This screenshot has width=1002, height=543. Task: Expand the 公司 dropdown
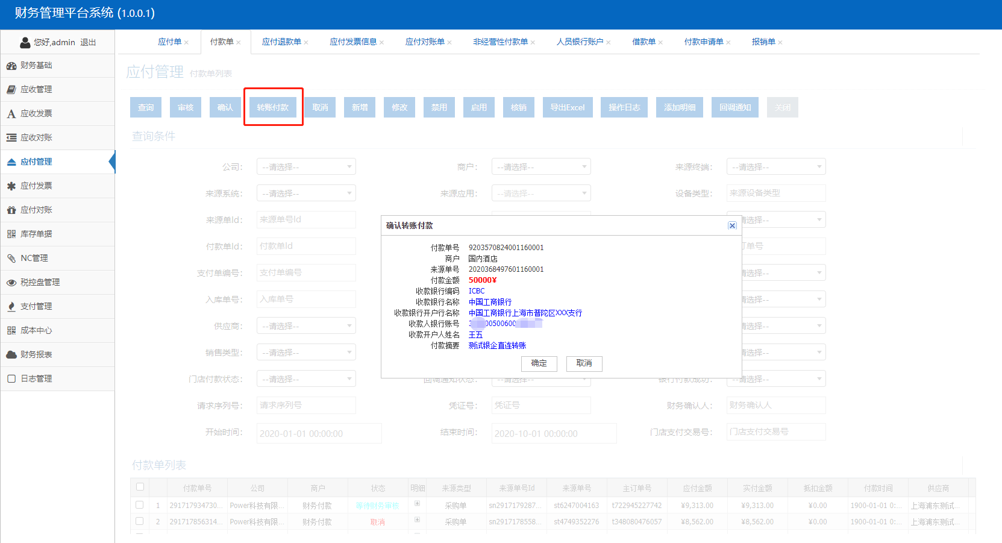point(306,167)
